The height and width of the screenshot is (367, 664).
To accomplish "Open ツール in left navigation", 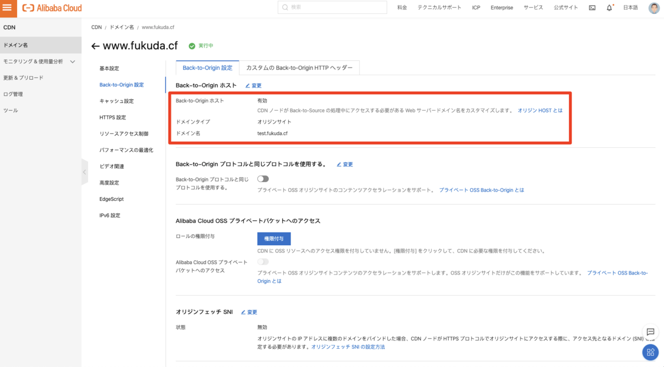I will click(40, 110).
